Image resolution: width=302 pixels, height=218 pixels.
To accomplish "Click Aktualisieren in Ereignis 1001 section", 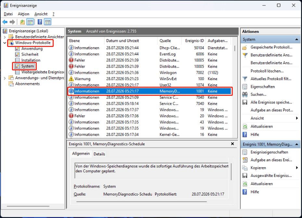I will (x=262, y=184).
